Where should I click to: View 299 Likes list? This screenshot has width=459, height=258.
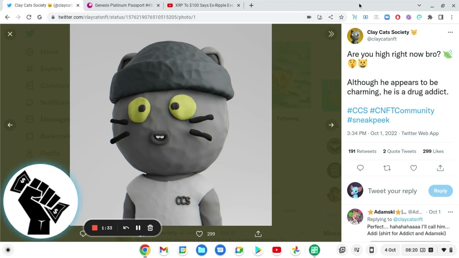[433, 151]
